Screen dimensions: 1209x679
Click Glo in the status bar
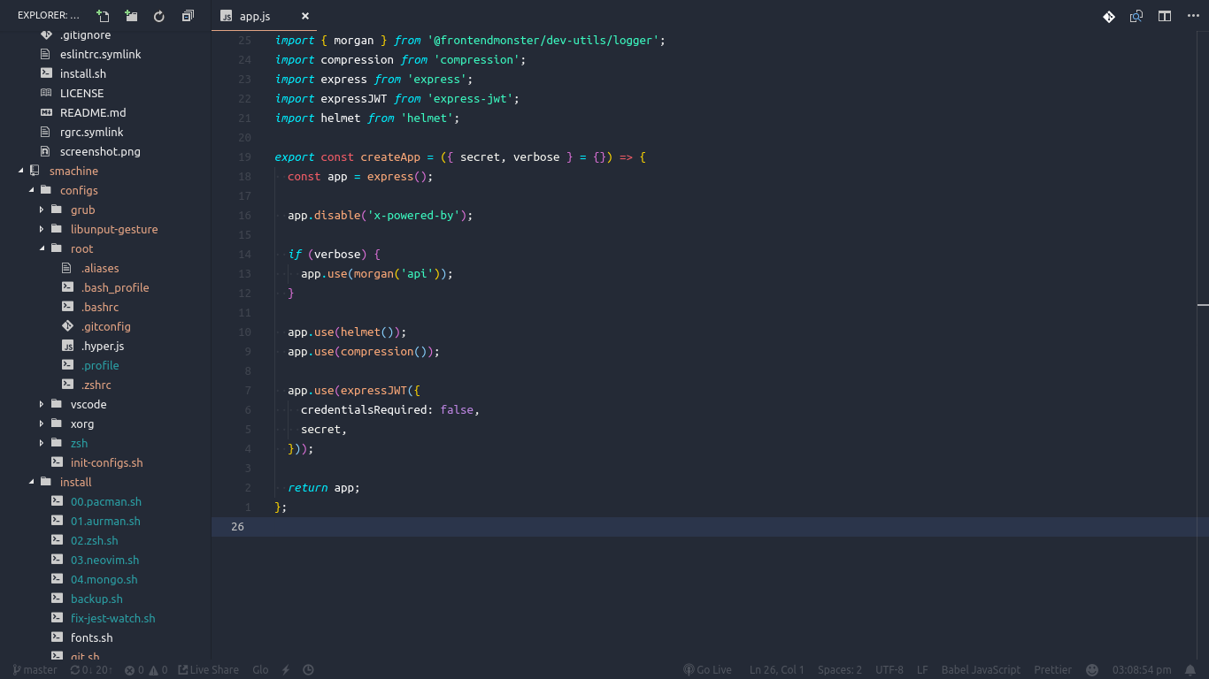(x=260, y=670)
